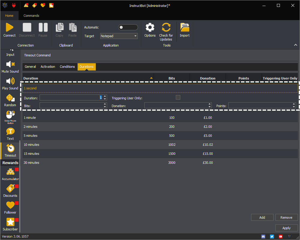The height and width of the screenshot is (240, 300).
Task: Click the YouTube icon in status bar
Action: click(x=280, y=237)
